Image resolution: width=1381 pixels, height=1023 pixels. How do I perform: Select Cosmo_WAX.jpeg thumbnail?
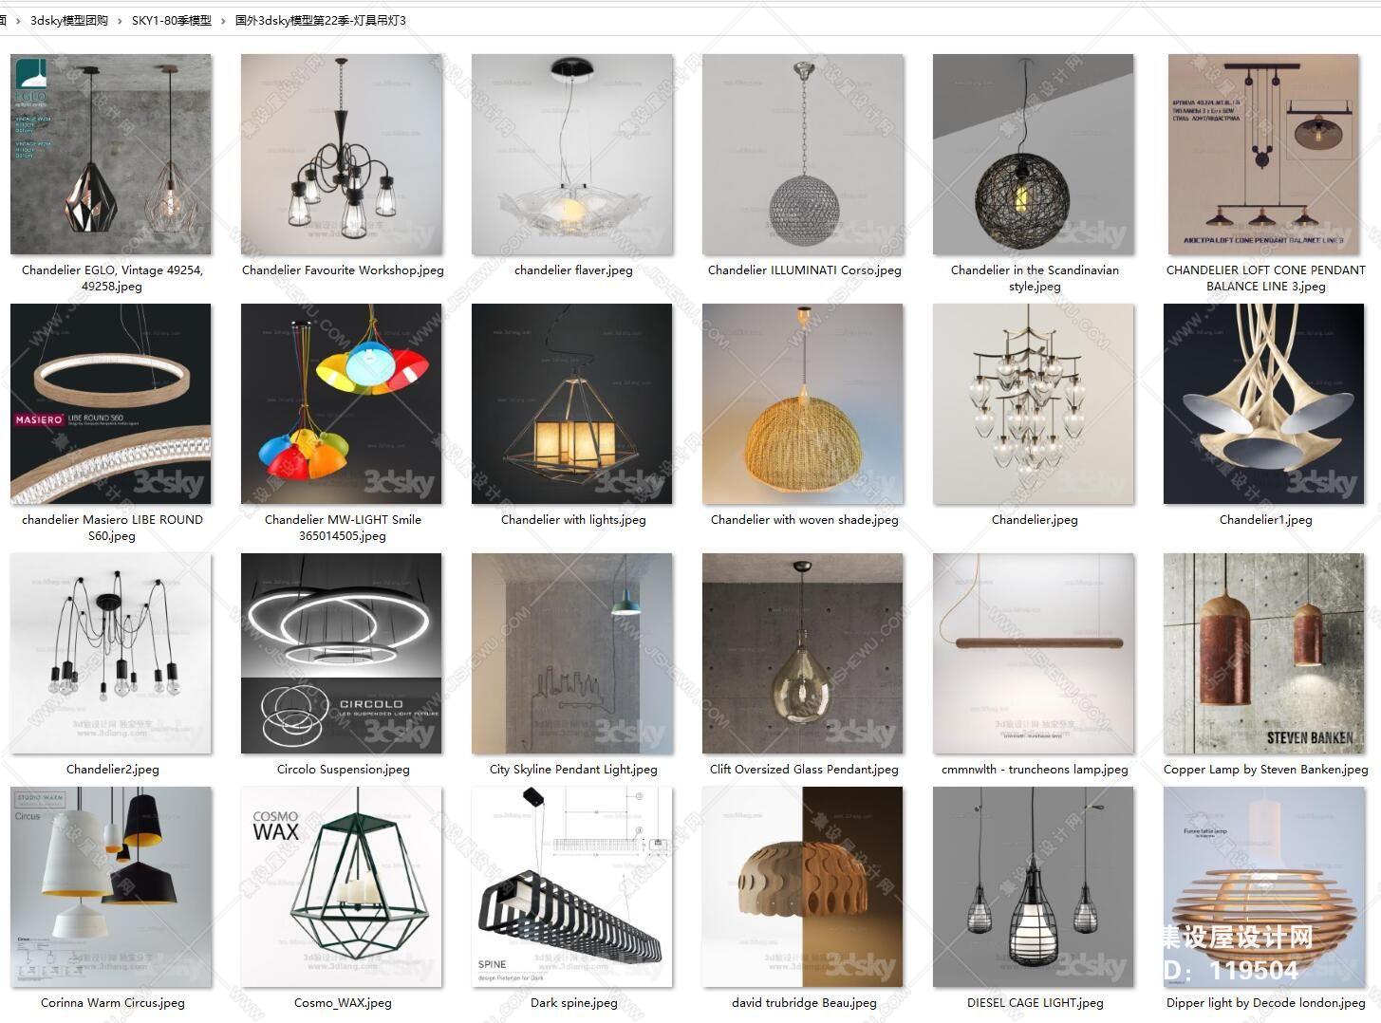[342, 887]
